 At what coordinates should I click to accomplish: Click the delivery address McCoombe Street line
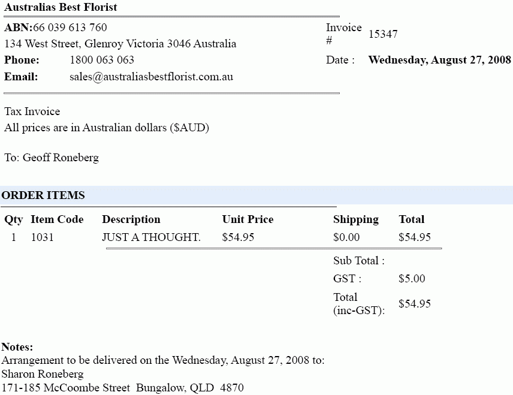pos(122,388)
